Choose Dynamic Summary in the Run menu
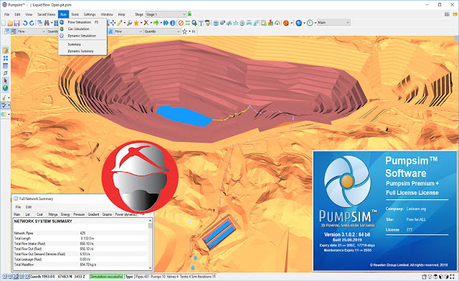The image size is (459, 281). 82,51
